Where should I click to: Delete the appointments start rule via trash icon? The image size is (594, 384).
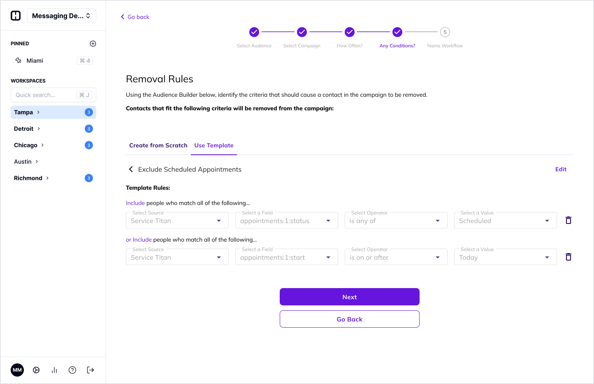click(568, 257)
